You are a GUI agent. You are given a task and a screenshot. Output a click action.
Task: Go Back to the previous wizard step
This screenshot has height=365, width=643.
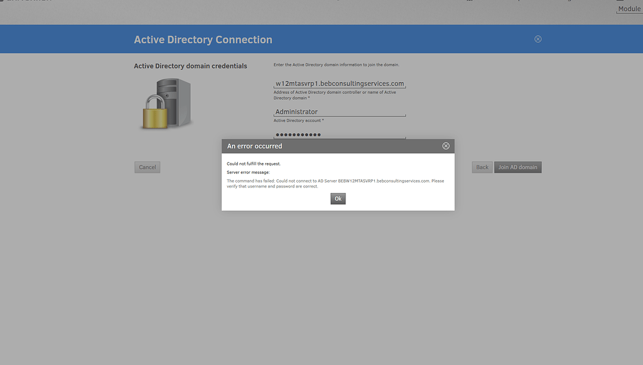(x=482, y=167)
